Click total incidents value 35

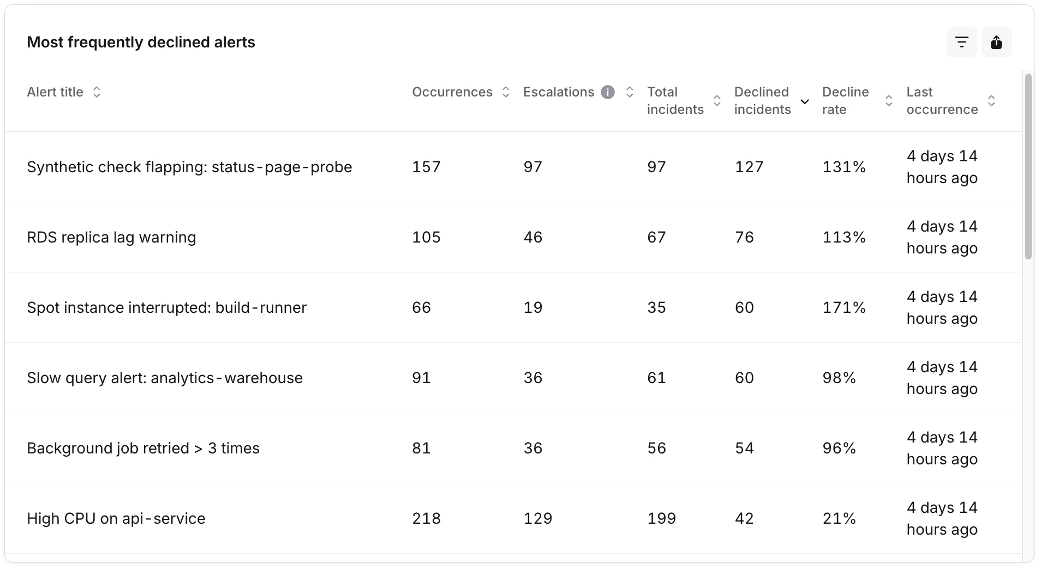656,307
